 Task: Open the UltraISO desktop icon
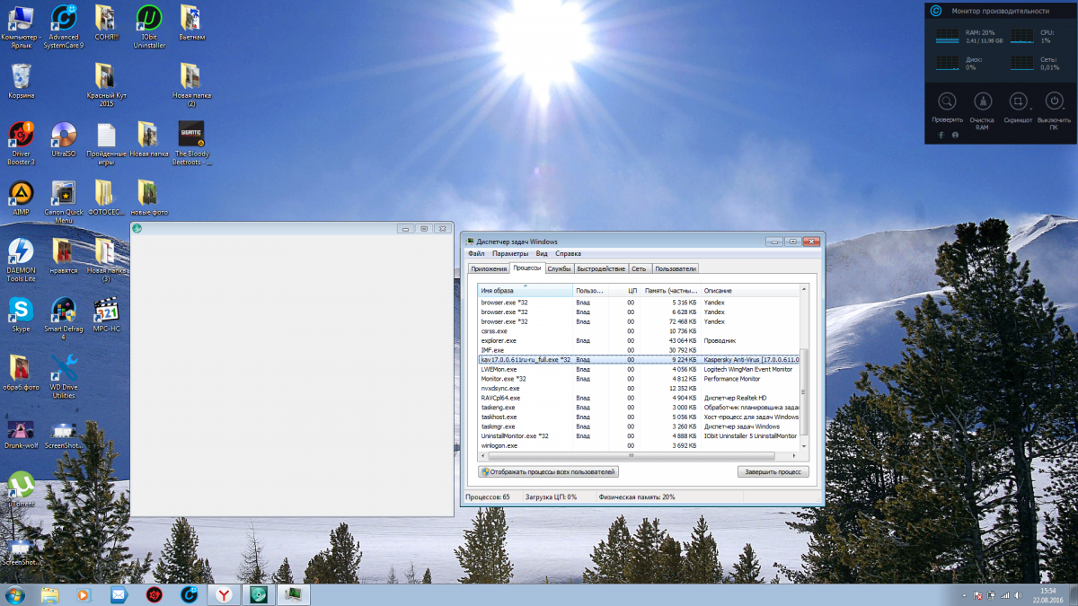[x=64, y=136]
